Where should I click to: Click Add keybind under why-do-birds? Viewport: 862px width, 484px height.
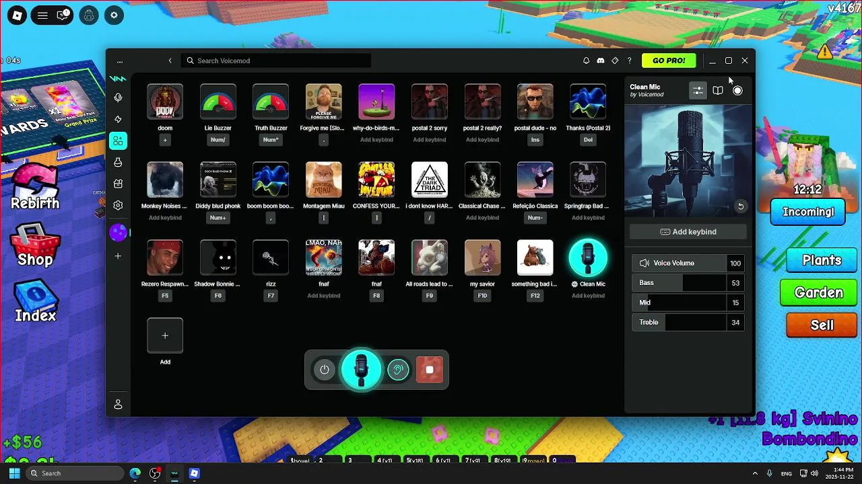(376, 140)
